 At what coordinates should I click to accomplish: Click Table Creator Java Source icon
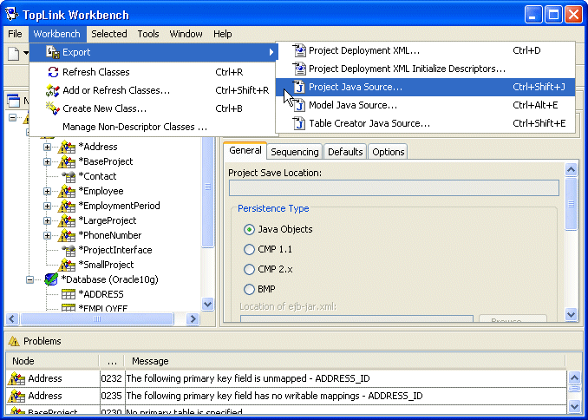pyautogui.click(x=299, y=123)
